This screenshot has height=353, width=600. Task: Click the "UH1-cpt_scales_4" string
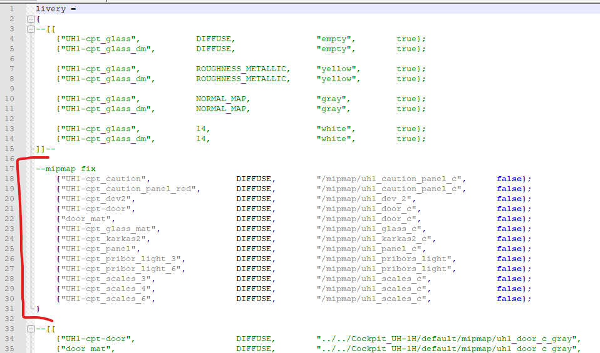pos(106,289)
